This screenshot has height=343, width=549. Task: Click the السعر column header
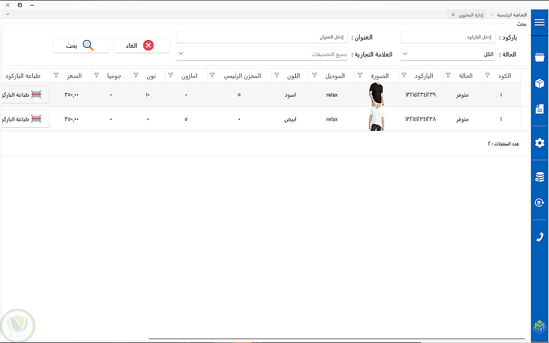(x=74, y=76)
